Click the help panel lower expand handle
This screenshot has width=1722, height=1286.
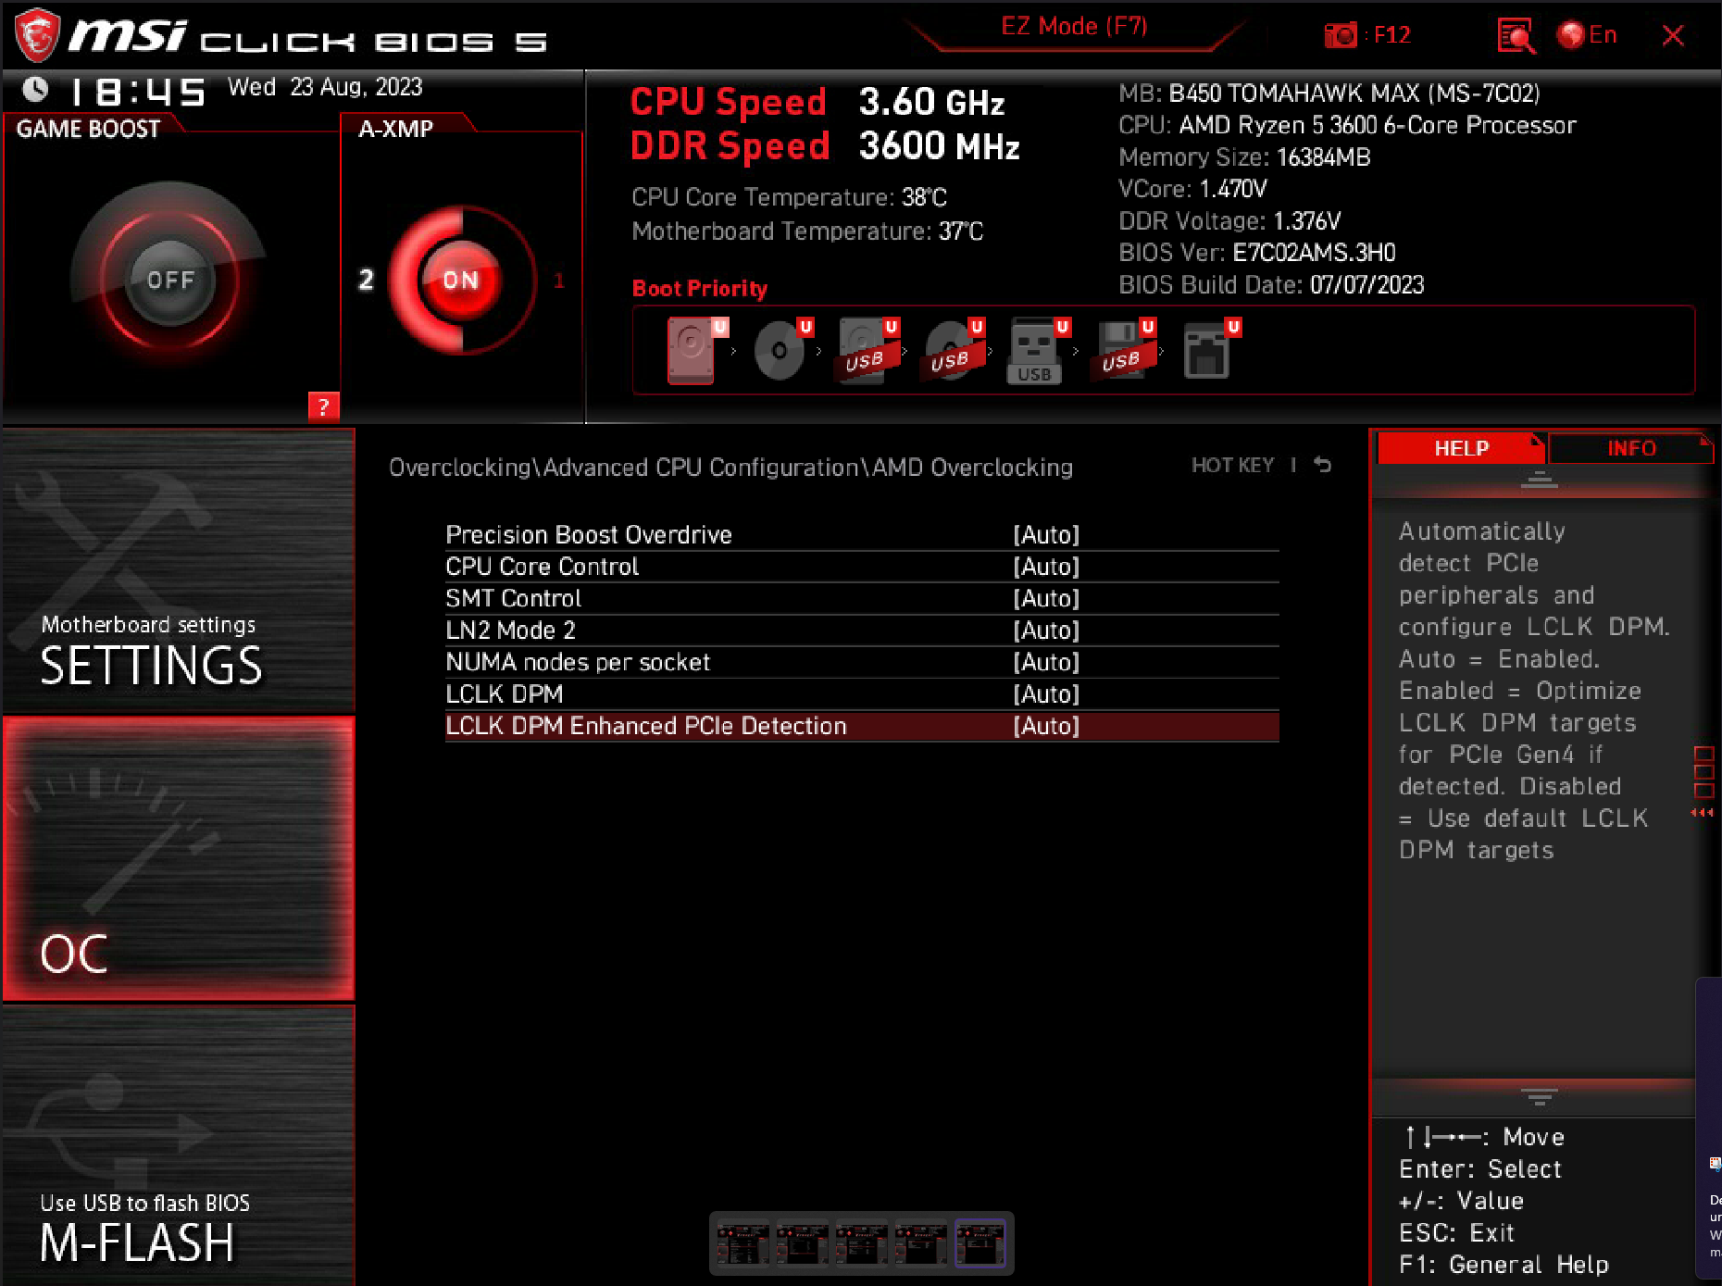[1539, 1098]
